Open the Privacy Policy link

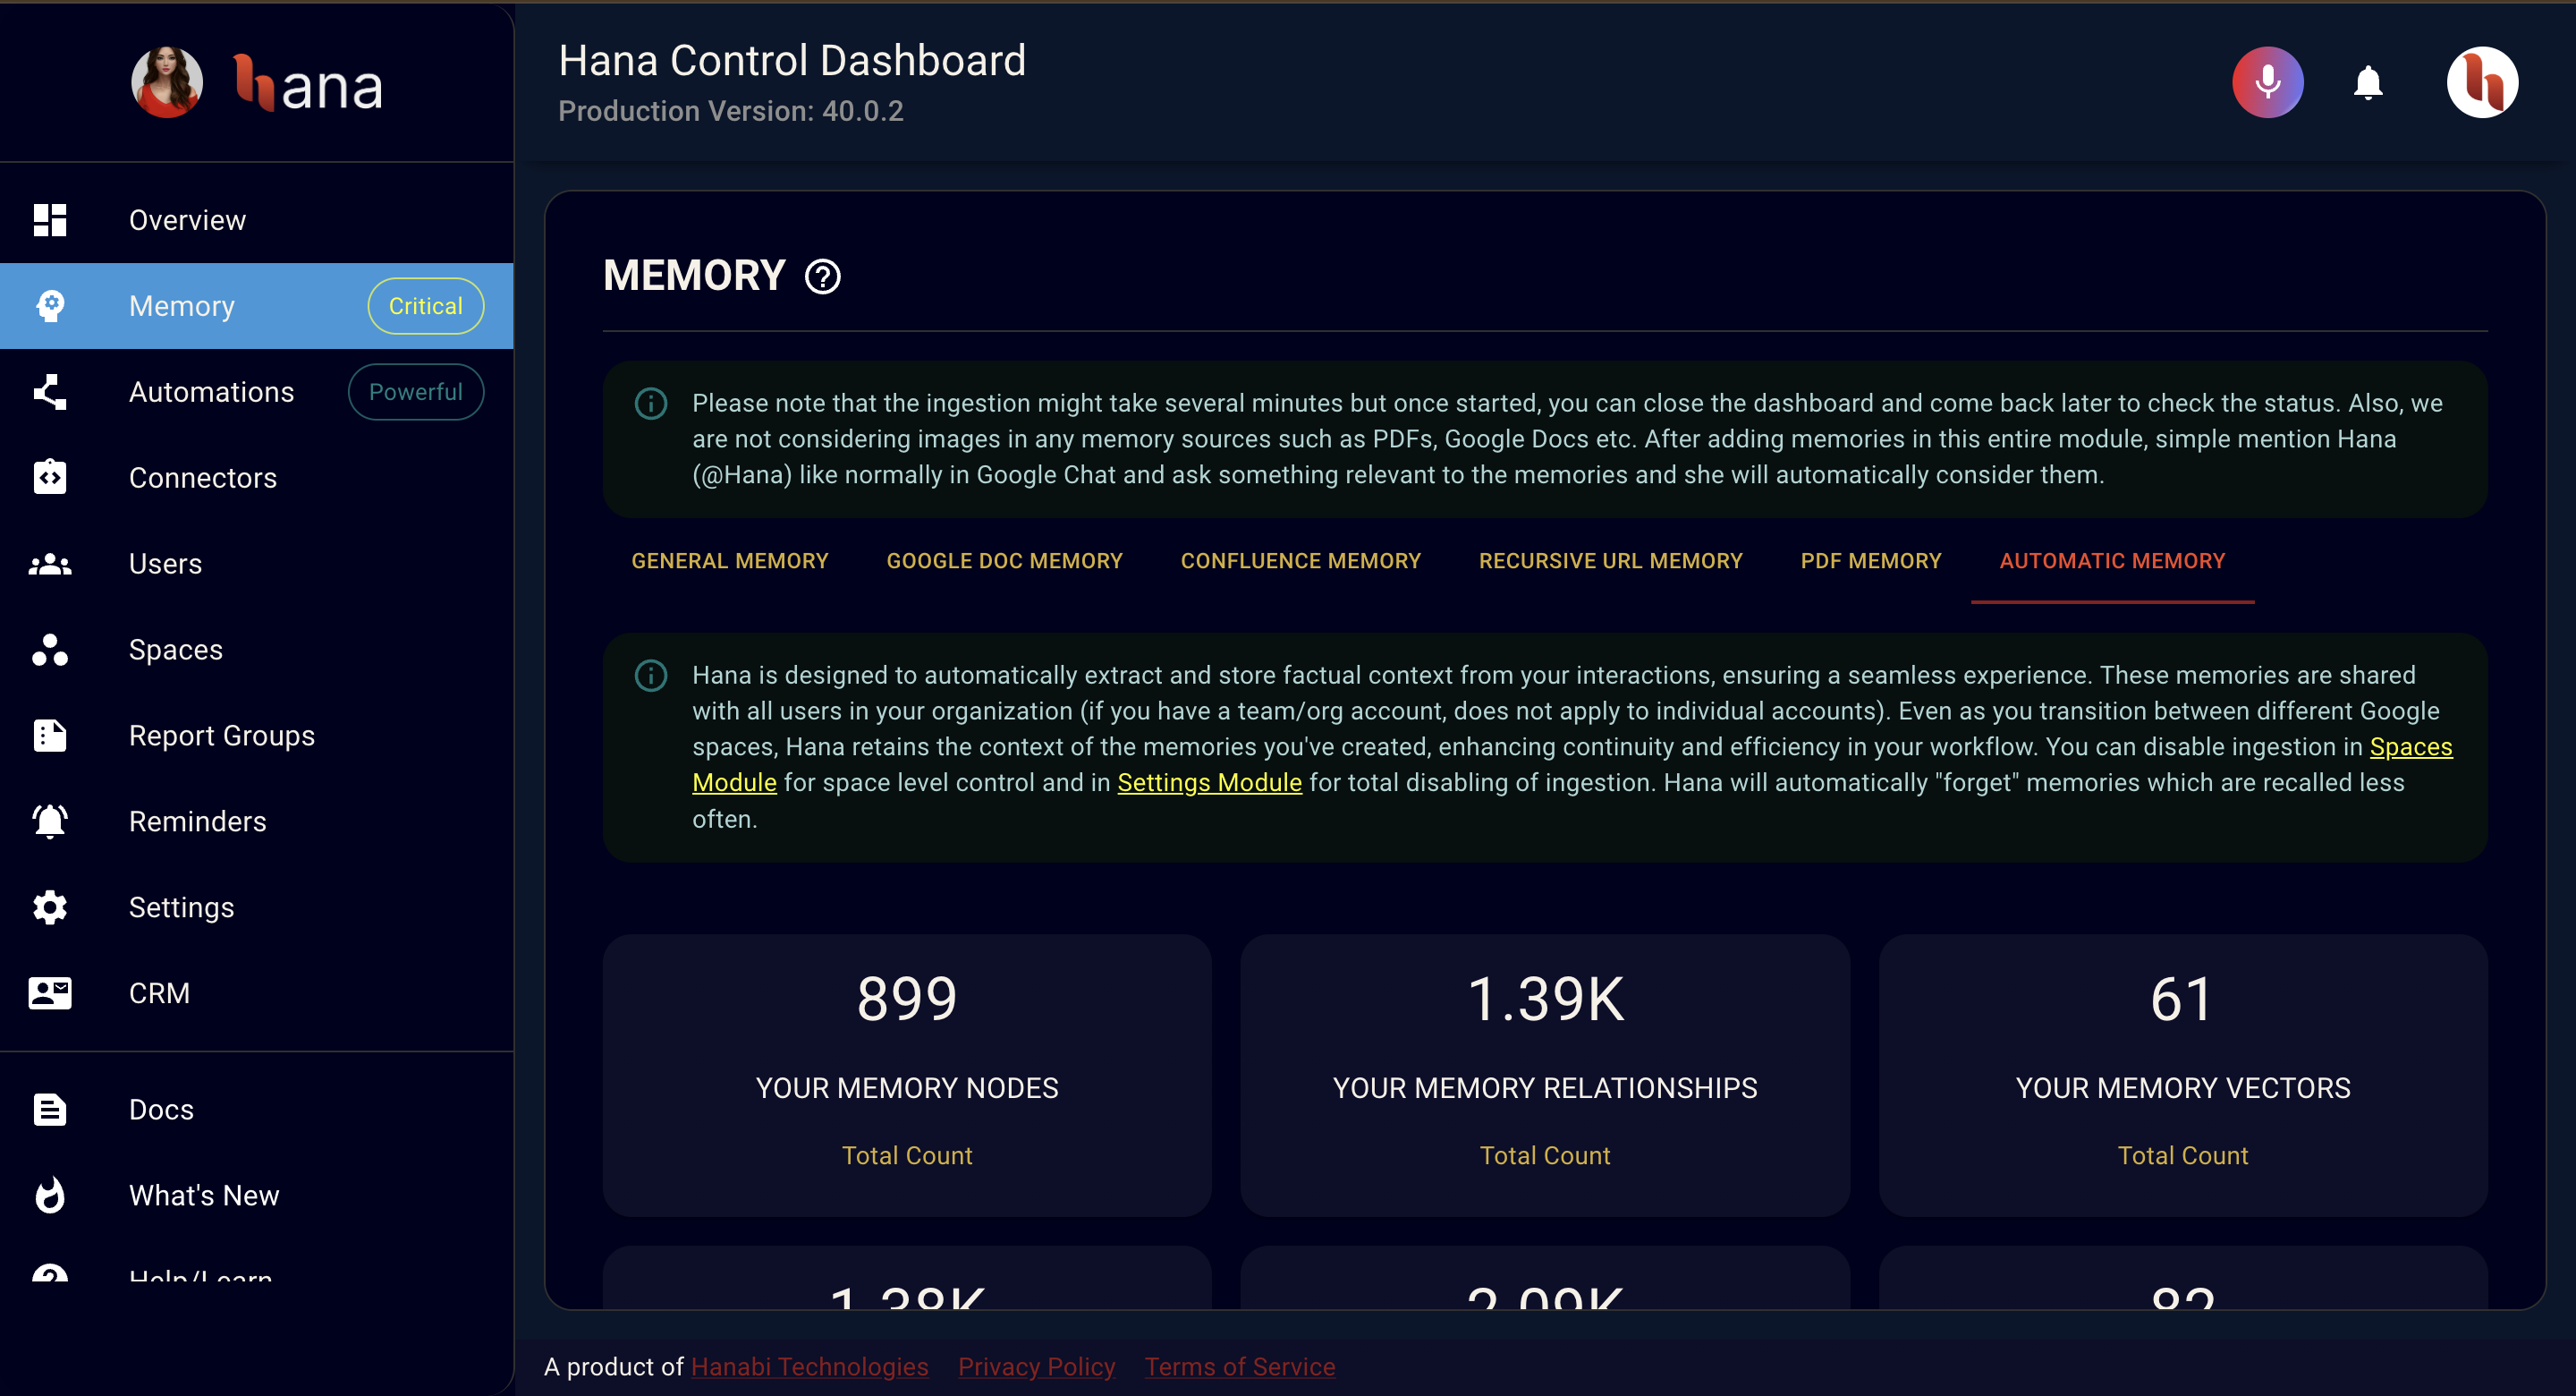(1036, 1367)
